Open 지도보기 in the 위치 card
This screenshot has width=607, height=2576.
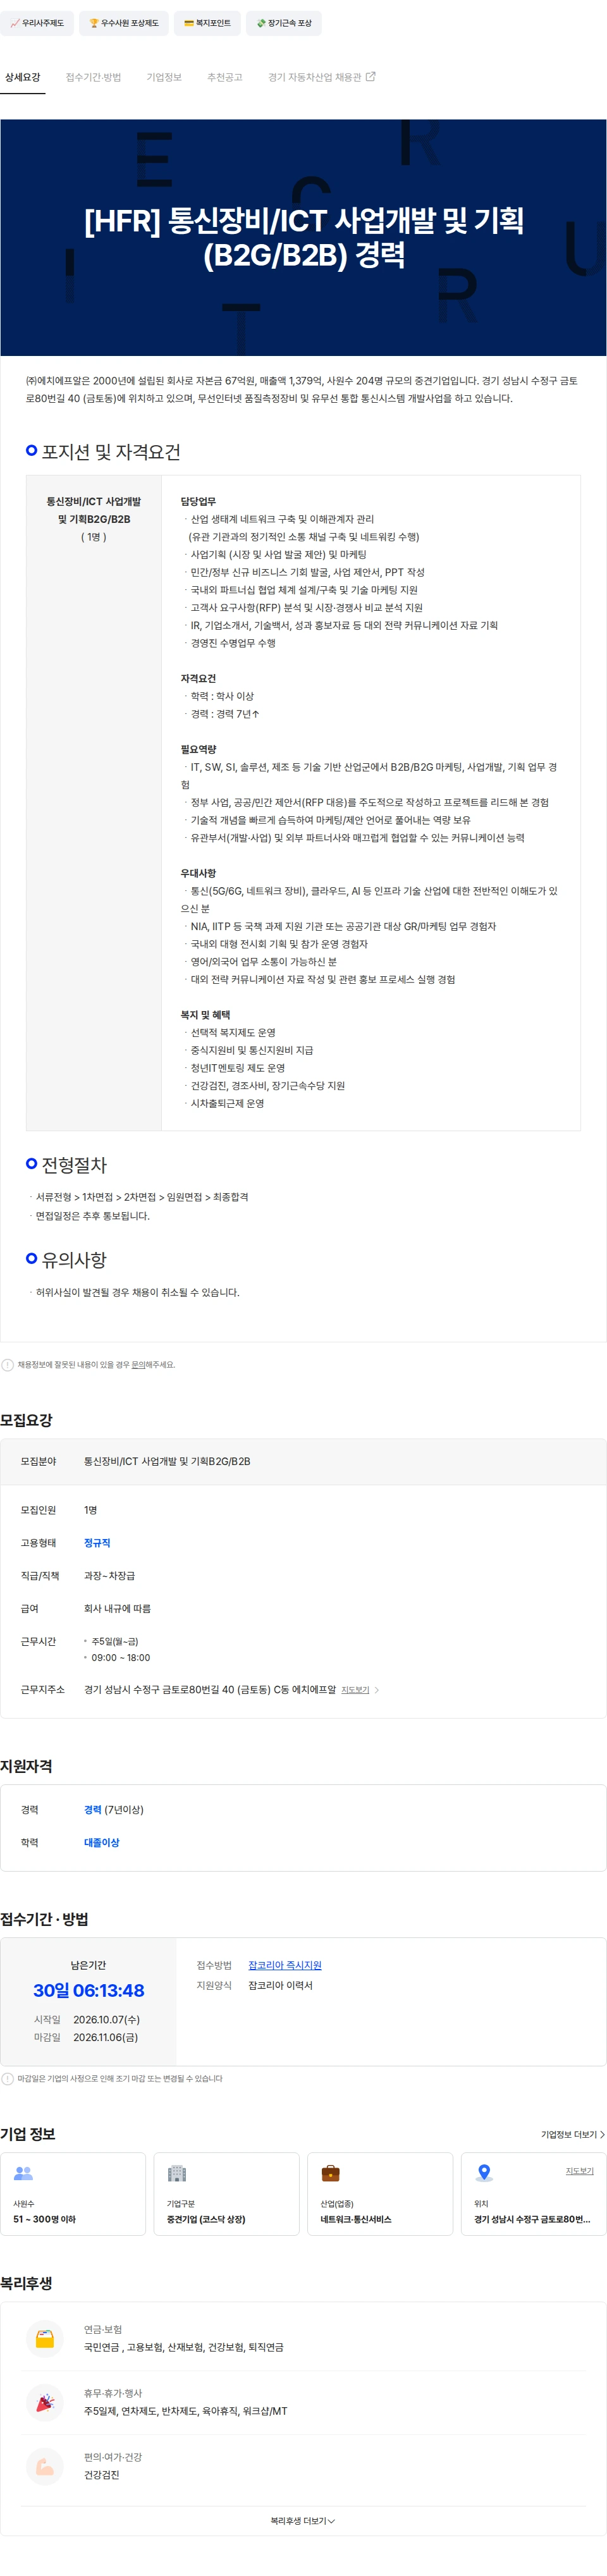(x=580, y=2170)
